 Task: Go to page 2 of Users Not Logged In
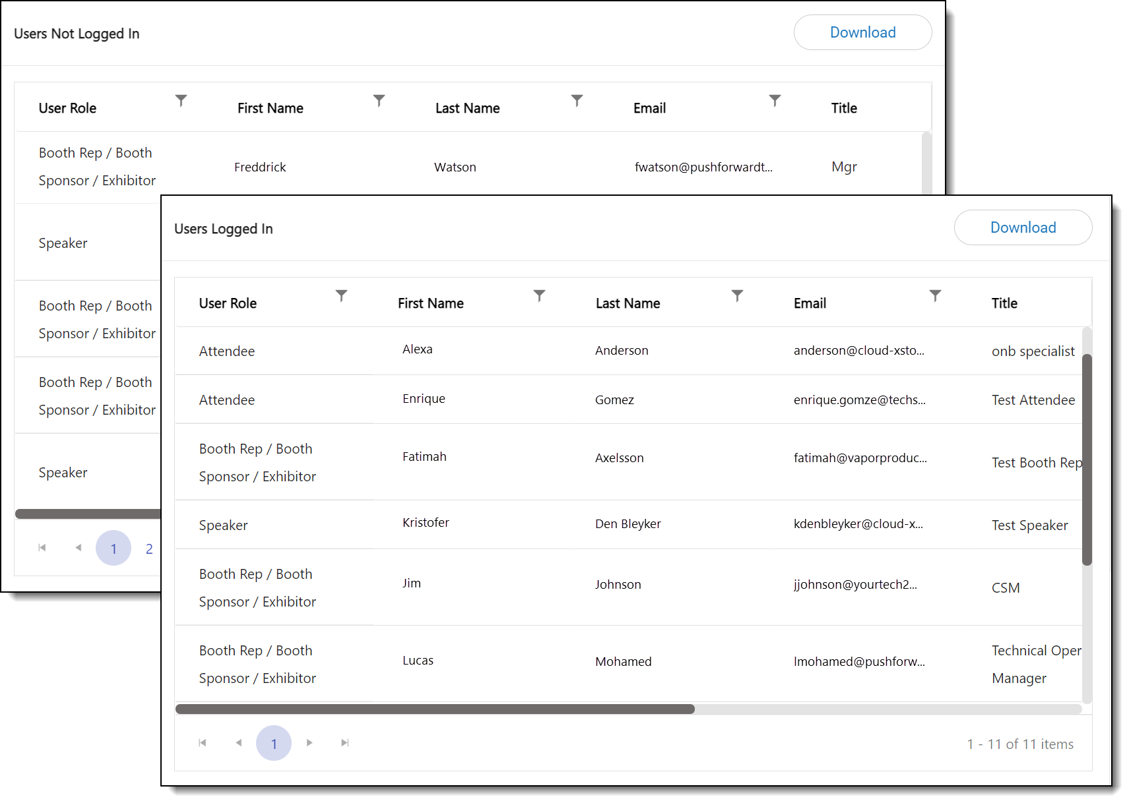coord(149,549)
